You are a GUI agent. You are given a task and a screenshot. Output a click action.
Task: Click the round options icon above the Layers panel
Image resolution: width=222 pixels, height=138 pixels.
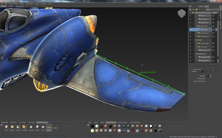click(x=190, y=6)
